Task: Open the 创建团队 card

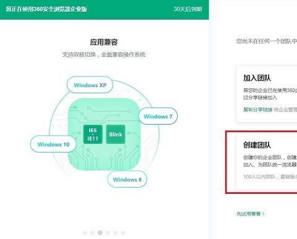Action: tap(267, 161)
